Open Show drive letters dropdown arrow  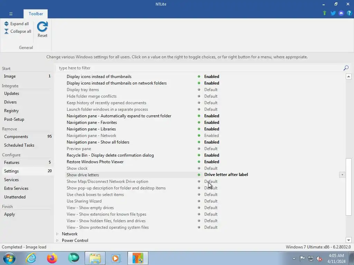coord(342,175)
